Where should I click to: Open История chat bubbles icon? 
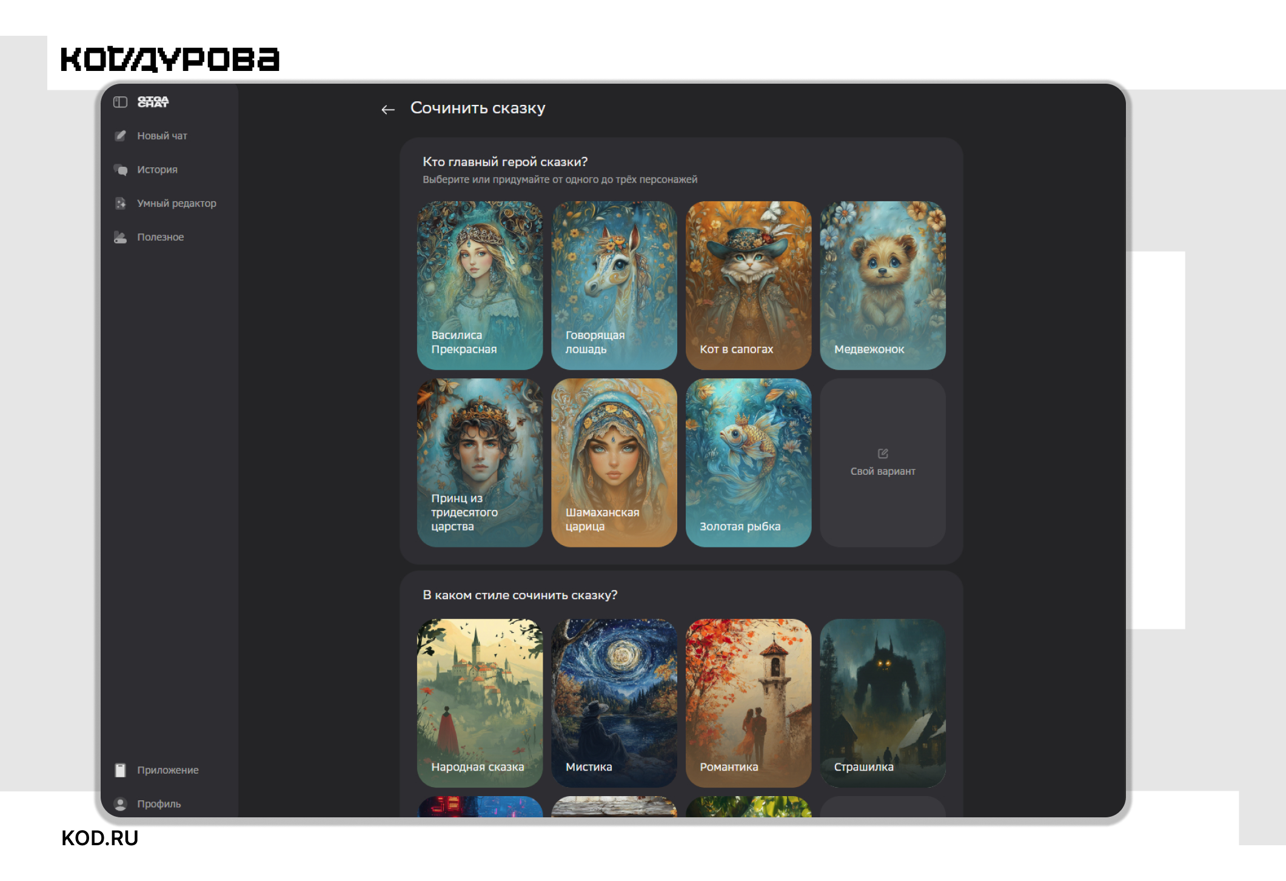pyautogui.click(x=121, y=170)
